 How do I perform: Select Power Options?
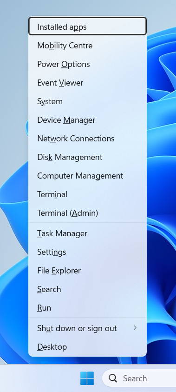(87, 64)
